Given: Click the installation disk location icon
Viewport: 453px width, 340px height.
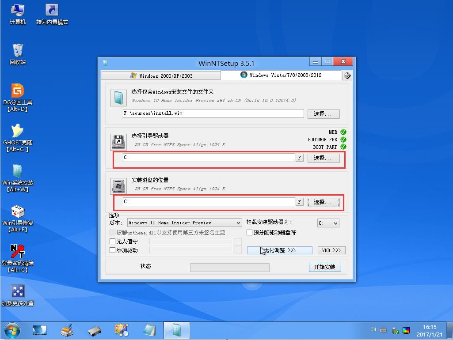Looking at the screenshot, I should 118,186.
